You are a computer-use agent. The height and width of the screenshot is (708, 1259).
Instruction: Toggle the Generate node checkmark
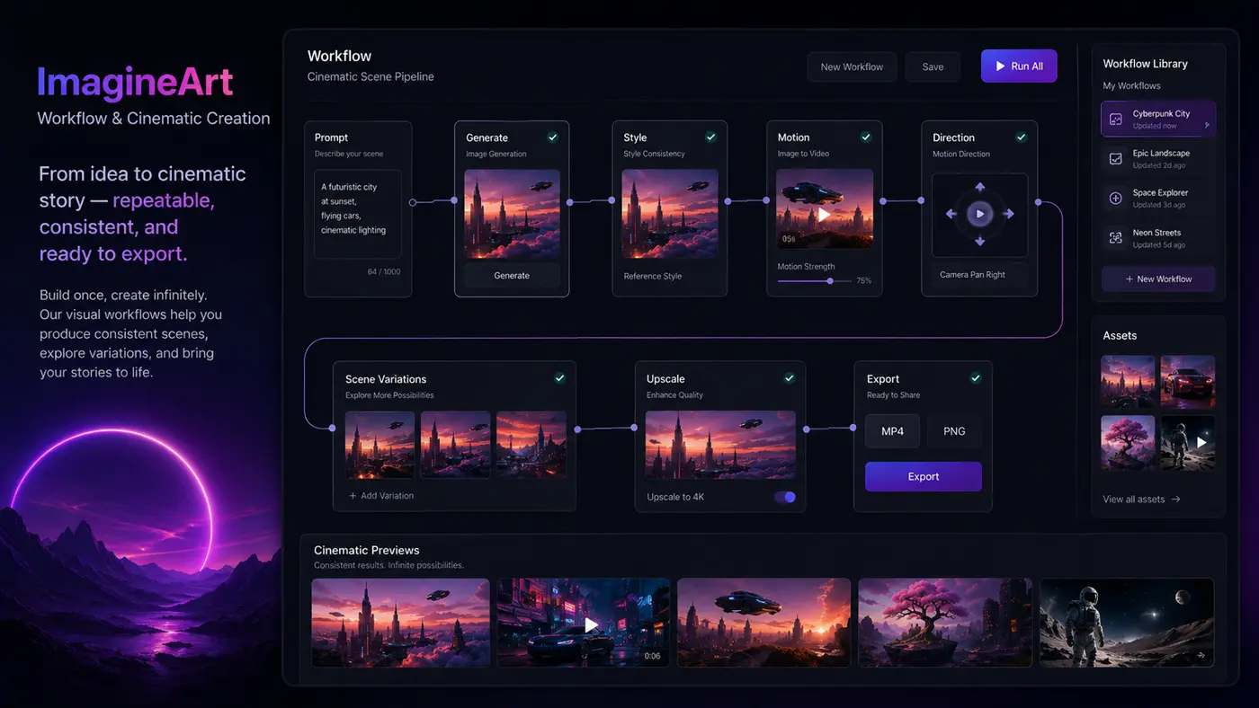pyautogui.click(x=553, y=137)
